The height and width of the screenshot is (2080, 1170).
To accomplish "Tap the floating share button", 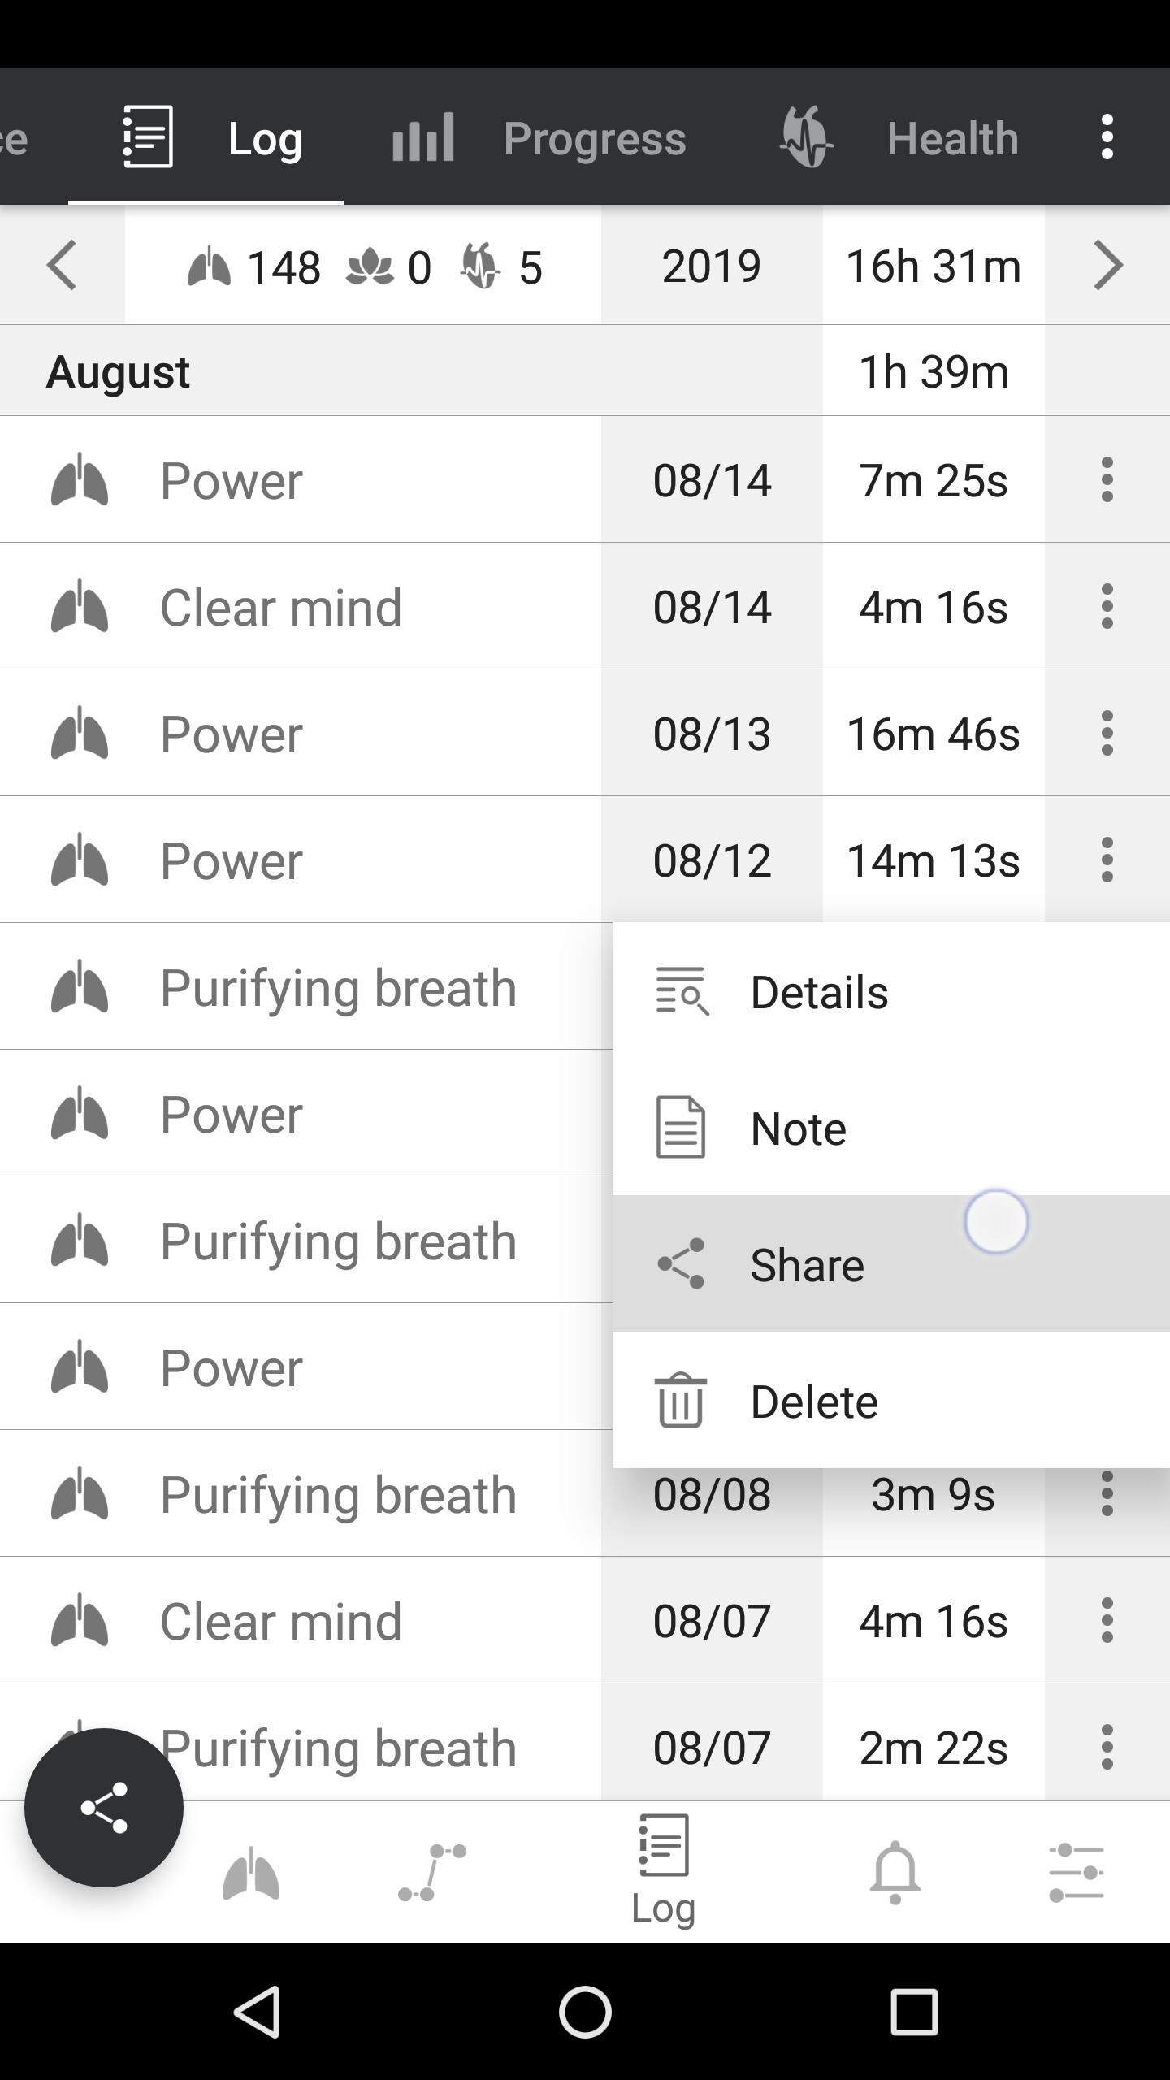I will pyautogui.click(x=104, y=1807).
